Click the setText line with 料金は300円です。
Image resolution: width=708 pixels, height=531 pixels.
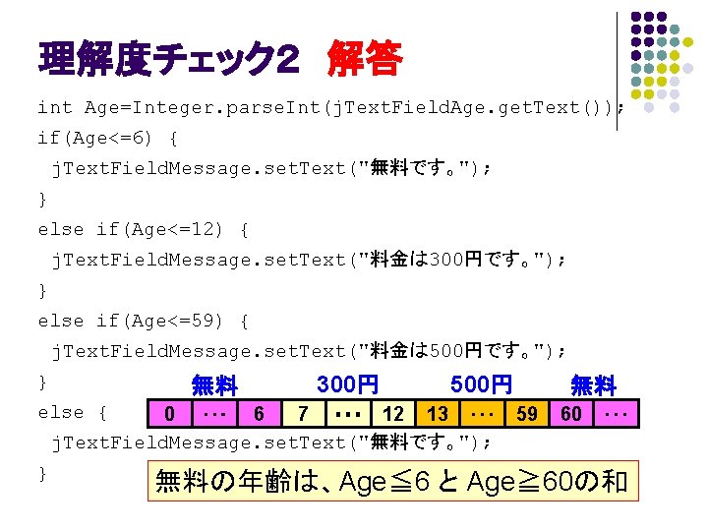309,260
